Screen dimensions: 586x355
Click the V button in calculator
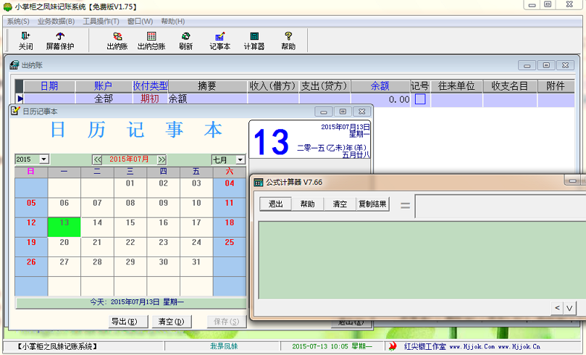click(x=569, y=308)
